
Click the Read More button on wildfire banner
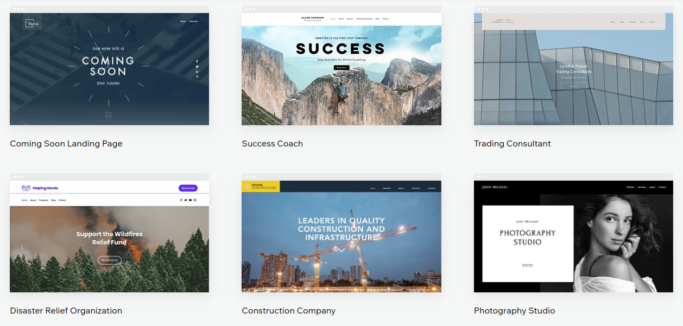pyautogui.click(x=109, y=260)
